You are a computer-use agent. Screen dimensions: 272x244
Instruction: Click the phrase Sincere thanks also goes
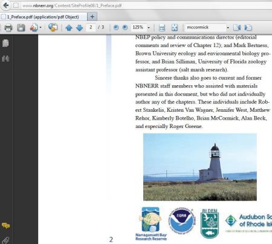point(183,78)
